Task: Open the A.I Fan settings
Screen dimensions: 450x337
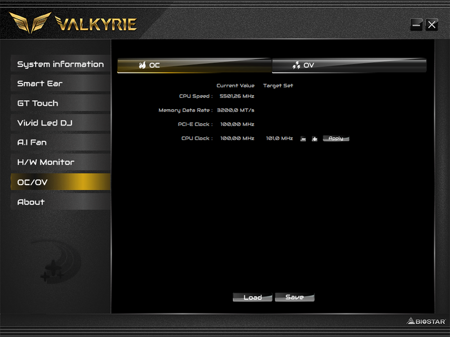Action: point(61,142)
